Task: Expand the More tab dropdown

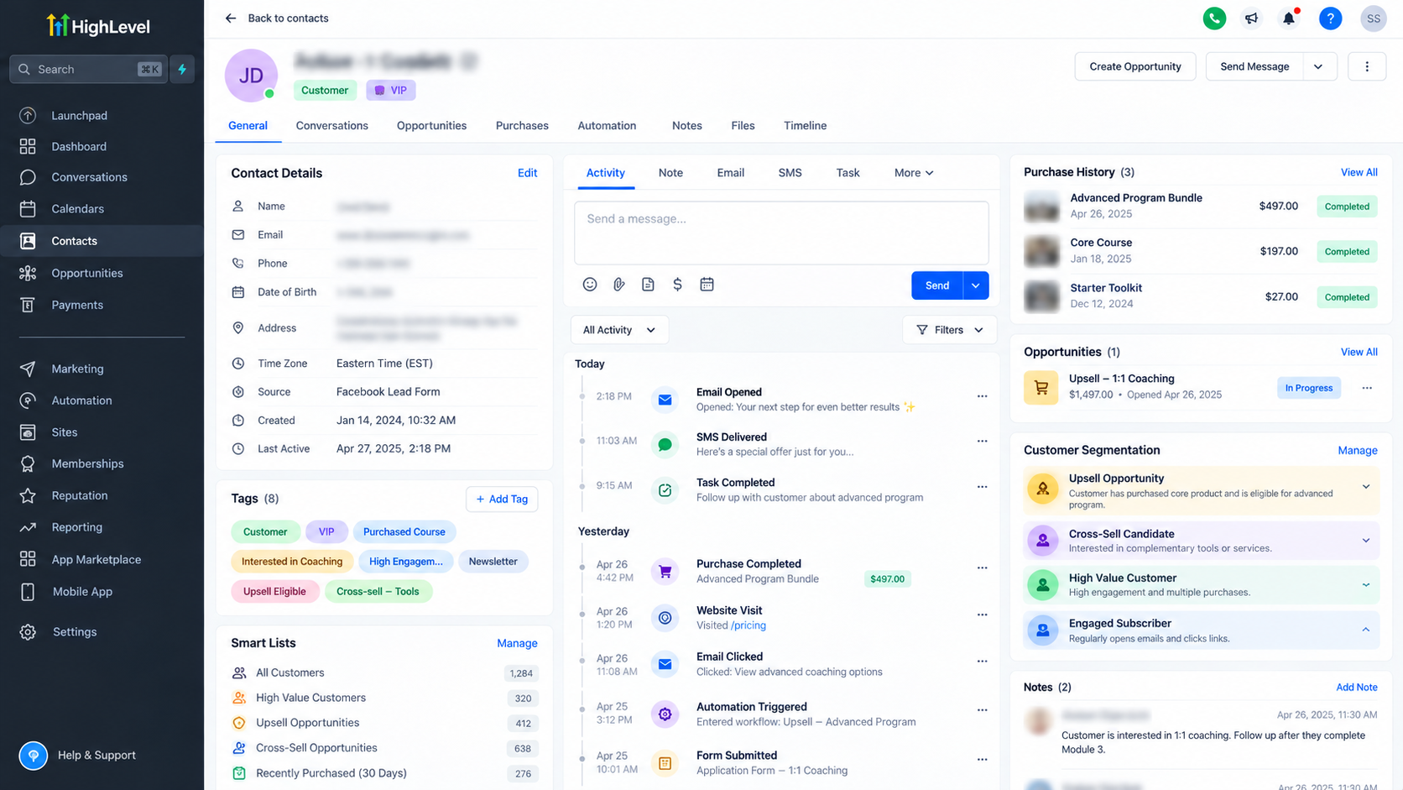Action: 914,173
